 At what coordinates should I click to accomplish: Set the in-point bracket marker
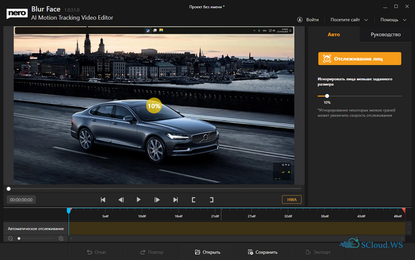pos(193,200)
